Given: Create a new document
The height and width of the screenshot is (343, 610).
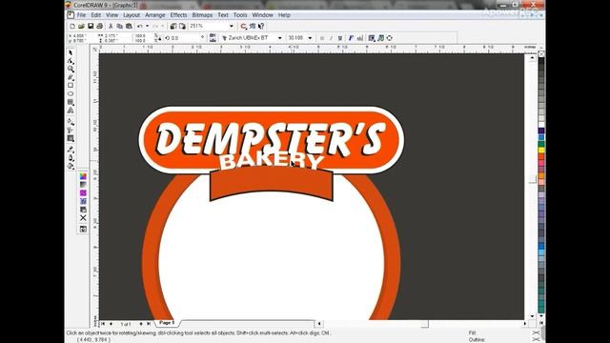Looking at the screenshot, I should 72,26.
